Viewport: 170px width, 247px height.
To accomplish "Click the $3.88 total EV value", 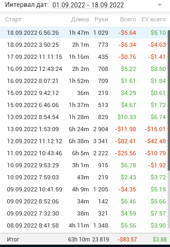I will [x=160, y=240].
